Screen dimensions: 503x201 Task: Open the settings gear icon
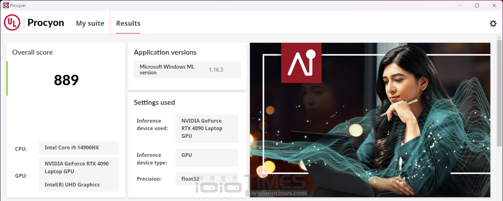coord(493,24)
